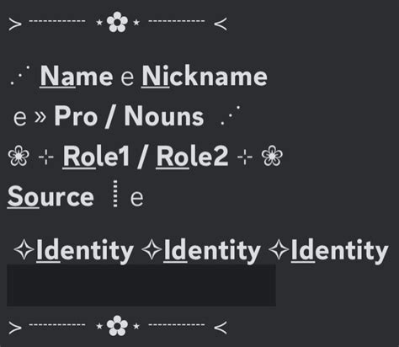The image size is (399, 347).
Task: Select the bold Nickname text
Action: click(205, 76)
